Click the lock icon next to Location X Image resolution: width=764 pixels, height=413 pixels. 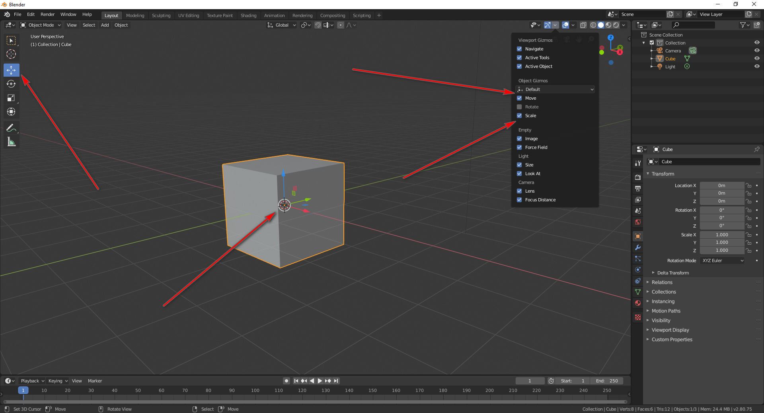click(x=748, y=185)
